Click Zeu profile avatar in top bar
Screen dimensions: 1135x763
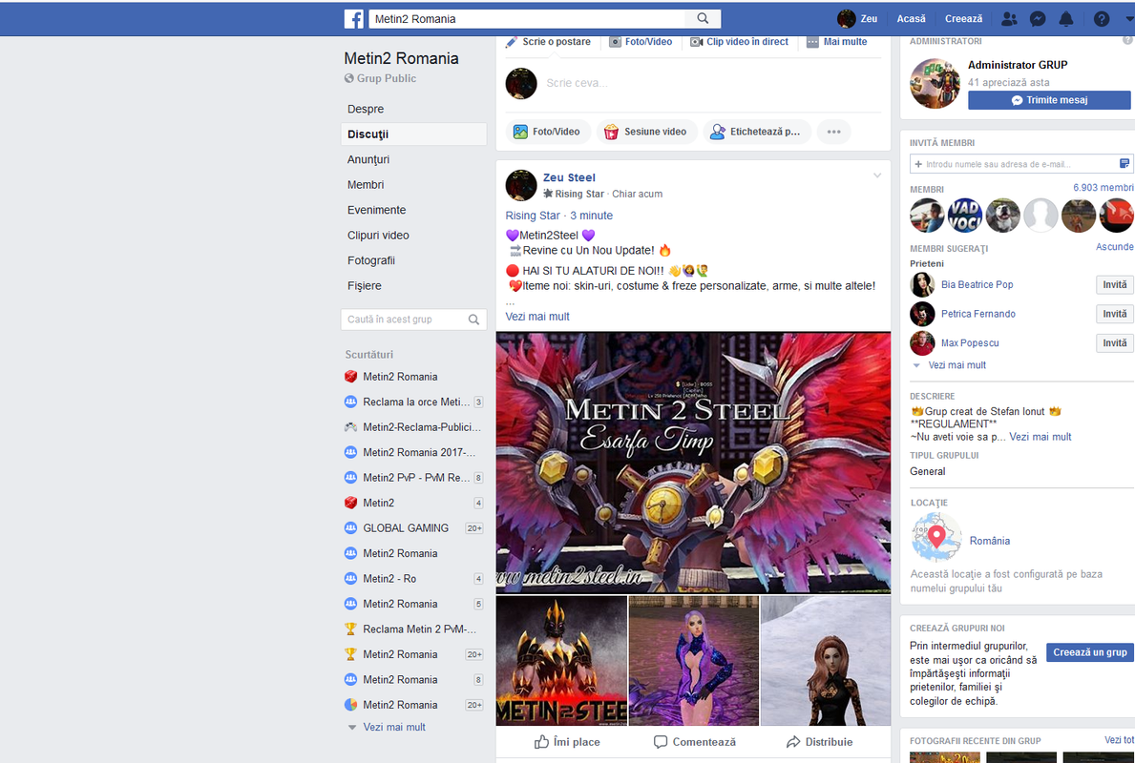846,19
